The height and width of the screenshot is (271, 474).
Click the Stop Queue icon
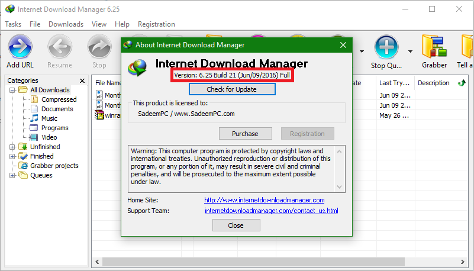pos(386,47)
